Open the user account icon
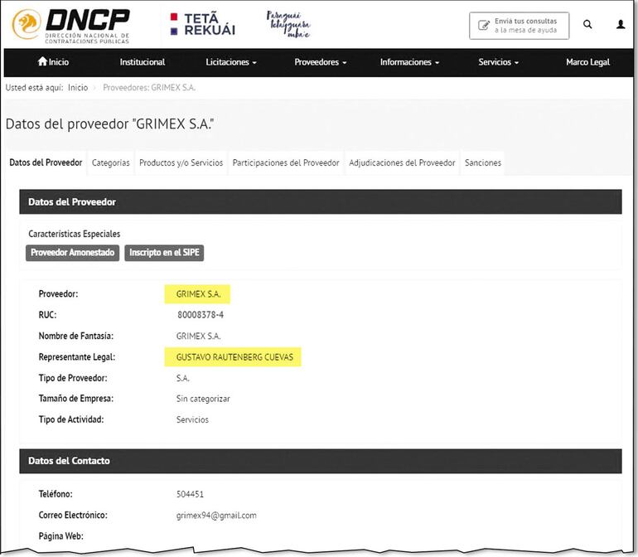The image size is (638, 557). point(621,24)
